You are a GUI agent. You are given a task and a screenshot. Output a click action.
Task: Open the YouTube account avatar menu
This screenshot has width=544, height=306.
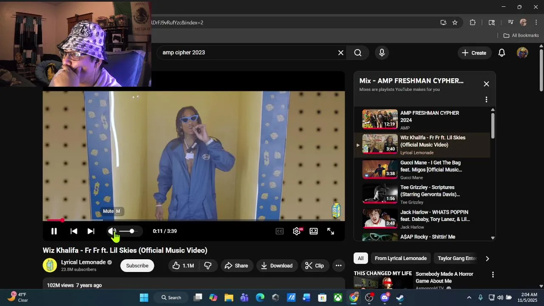click(x=522, y=53)
